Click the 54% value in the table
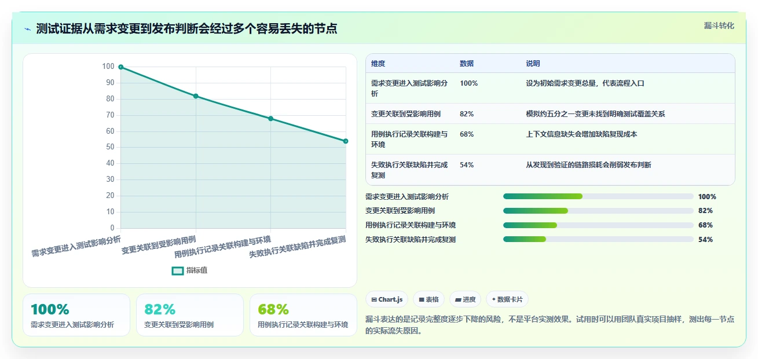 [x=467, y=165]
